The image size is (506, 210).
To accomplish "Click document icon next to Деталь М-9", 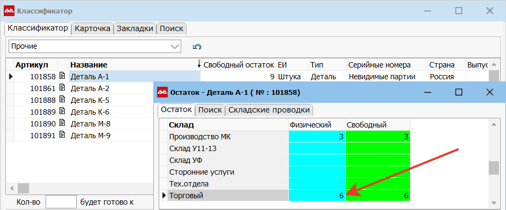I will tap(63, 136).
